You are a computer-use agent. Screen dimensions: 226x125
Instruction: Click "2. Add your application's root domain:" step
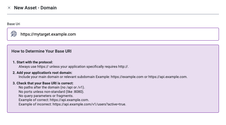coord(42,73)
